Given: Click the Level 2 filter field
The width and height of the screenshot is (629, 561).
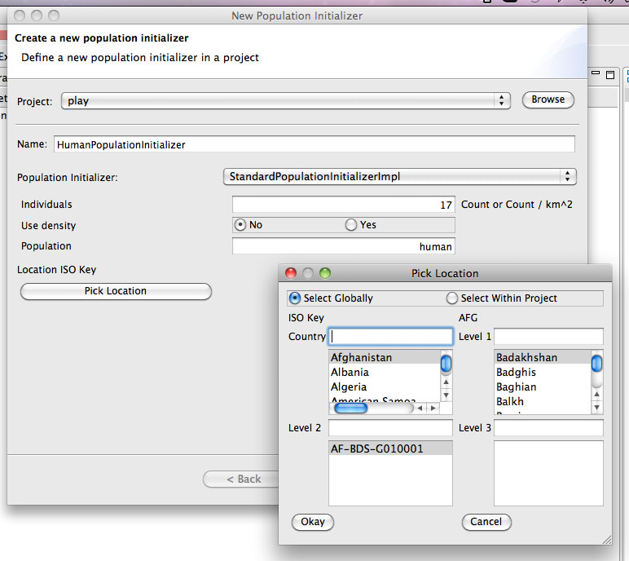Looking at the screenshot, I should pos(390,427).
